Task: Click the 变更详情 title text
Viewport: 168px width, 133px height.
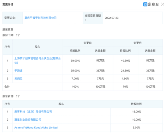Action: click(8, 5)
